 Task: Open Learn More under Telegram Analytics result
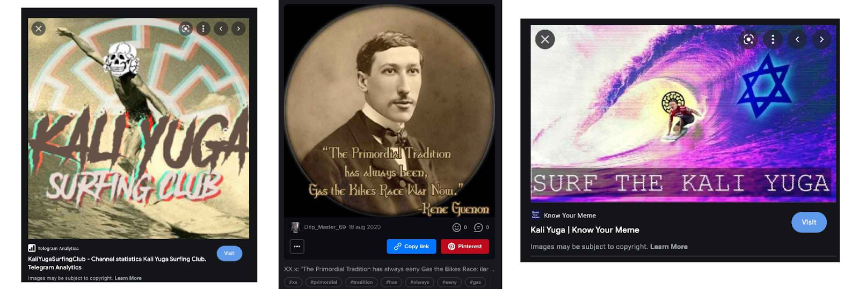coord(128,278)
